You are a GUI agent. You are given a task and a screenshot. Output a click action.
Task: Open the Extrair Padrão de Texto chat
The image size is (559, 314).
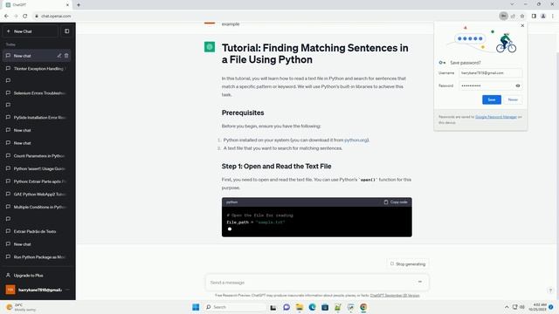click(x=37, y=231)
